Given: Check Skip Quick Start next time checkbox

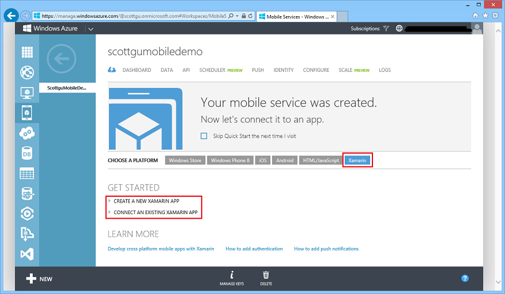Looking at the screenshot, I should pyautogui.click(x=204, y=136).
